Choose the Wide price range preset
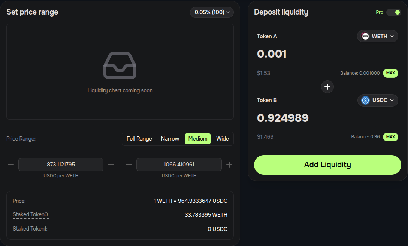This screenshot has width=408, height=246. (223, 139)
